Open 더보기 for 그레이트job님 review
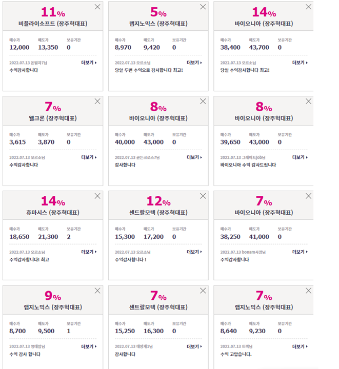339x369 pixels. click(x=300, y=157)
